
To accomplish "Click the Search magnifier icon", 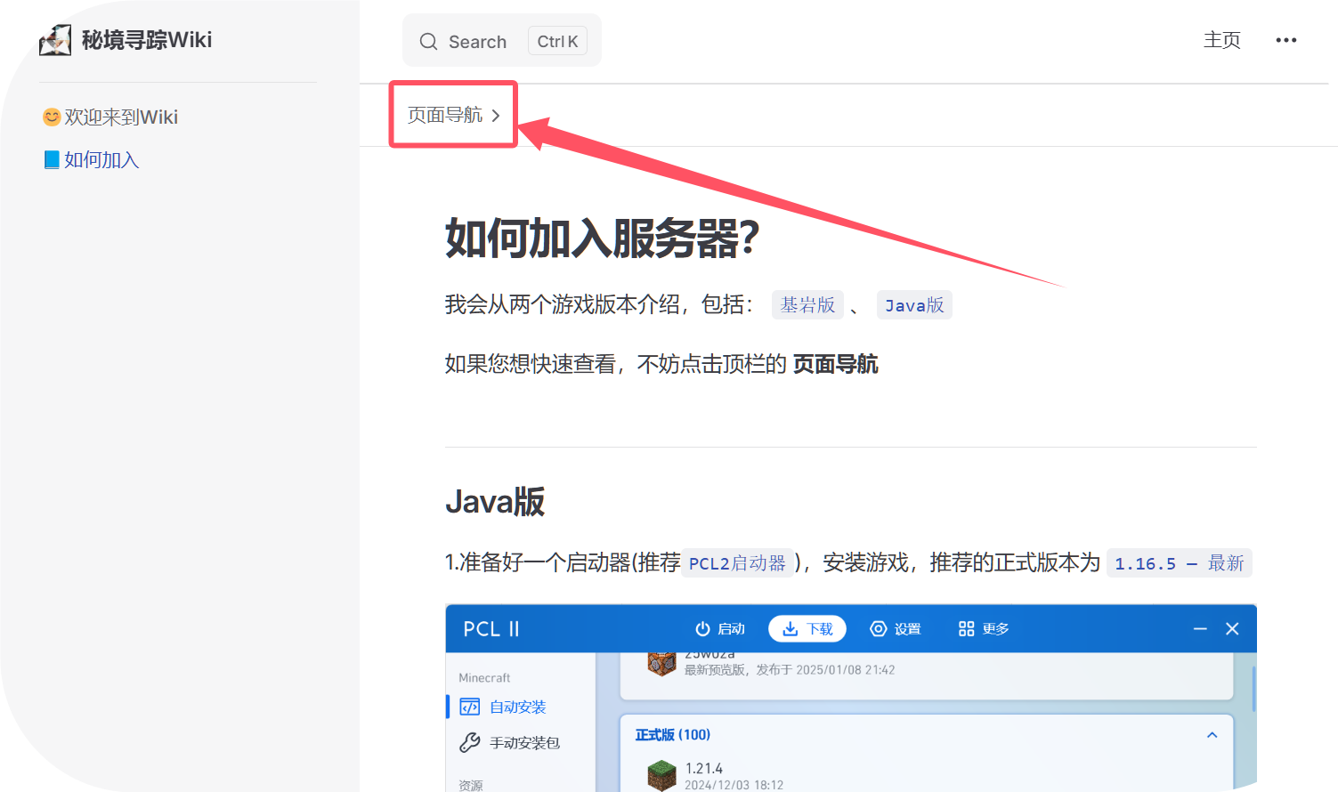I will click(x=428, y=41).
